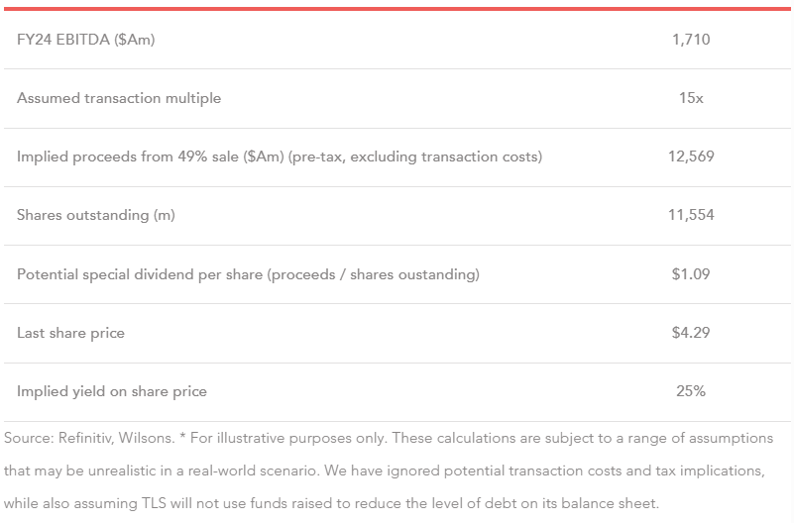Click the Potential special dividend per share label
The width and height of the screenshot is (794, 523).
coord(248,274)
